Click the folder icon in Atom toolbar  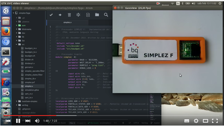click(x=97, y=15)
